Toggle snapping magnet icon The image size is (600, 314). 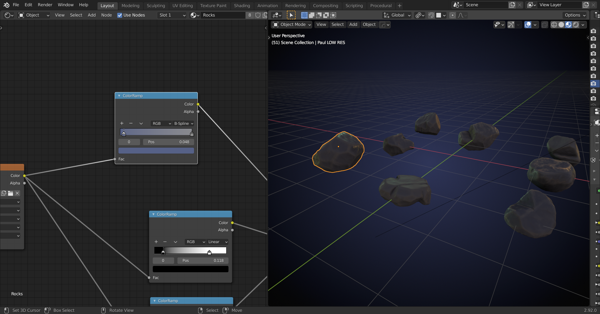431,15
